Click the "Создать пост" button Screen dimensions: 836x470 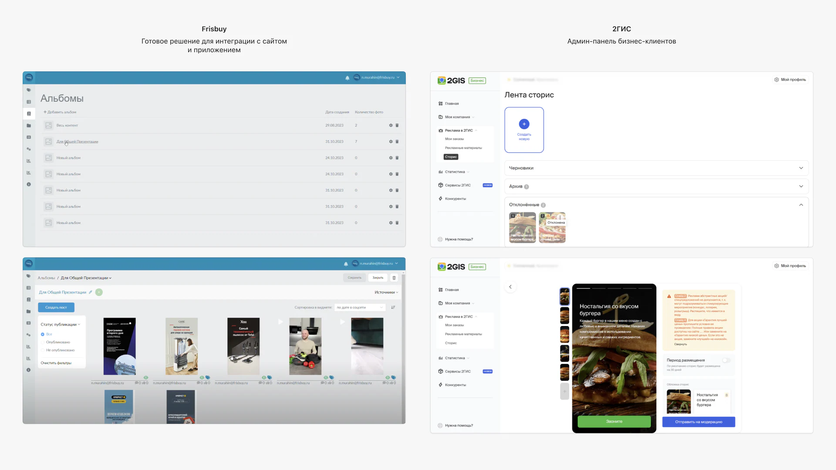tap(56, 307)
